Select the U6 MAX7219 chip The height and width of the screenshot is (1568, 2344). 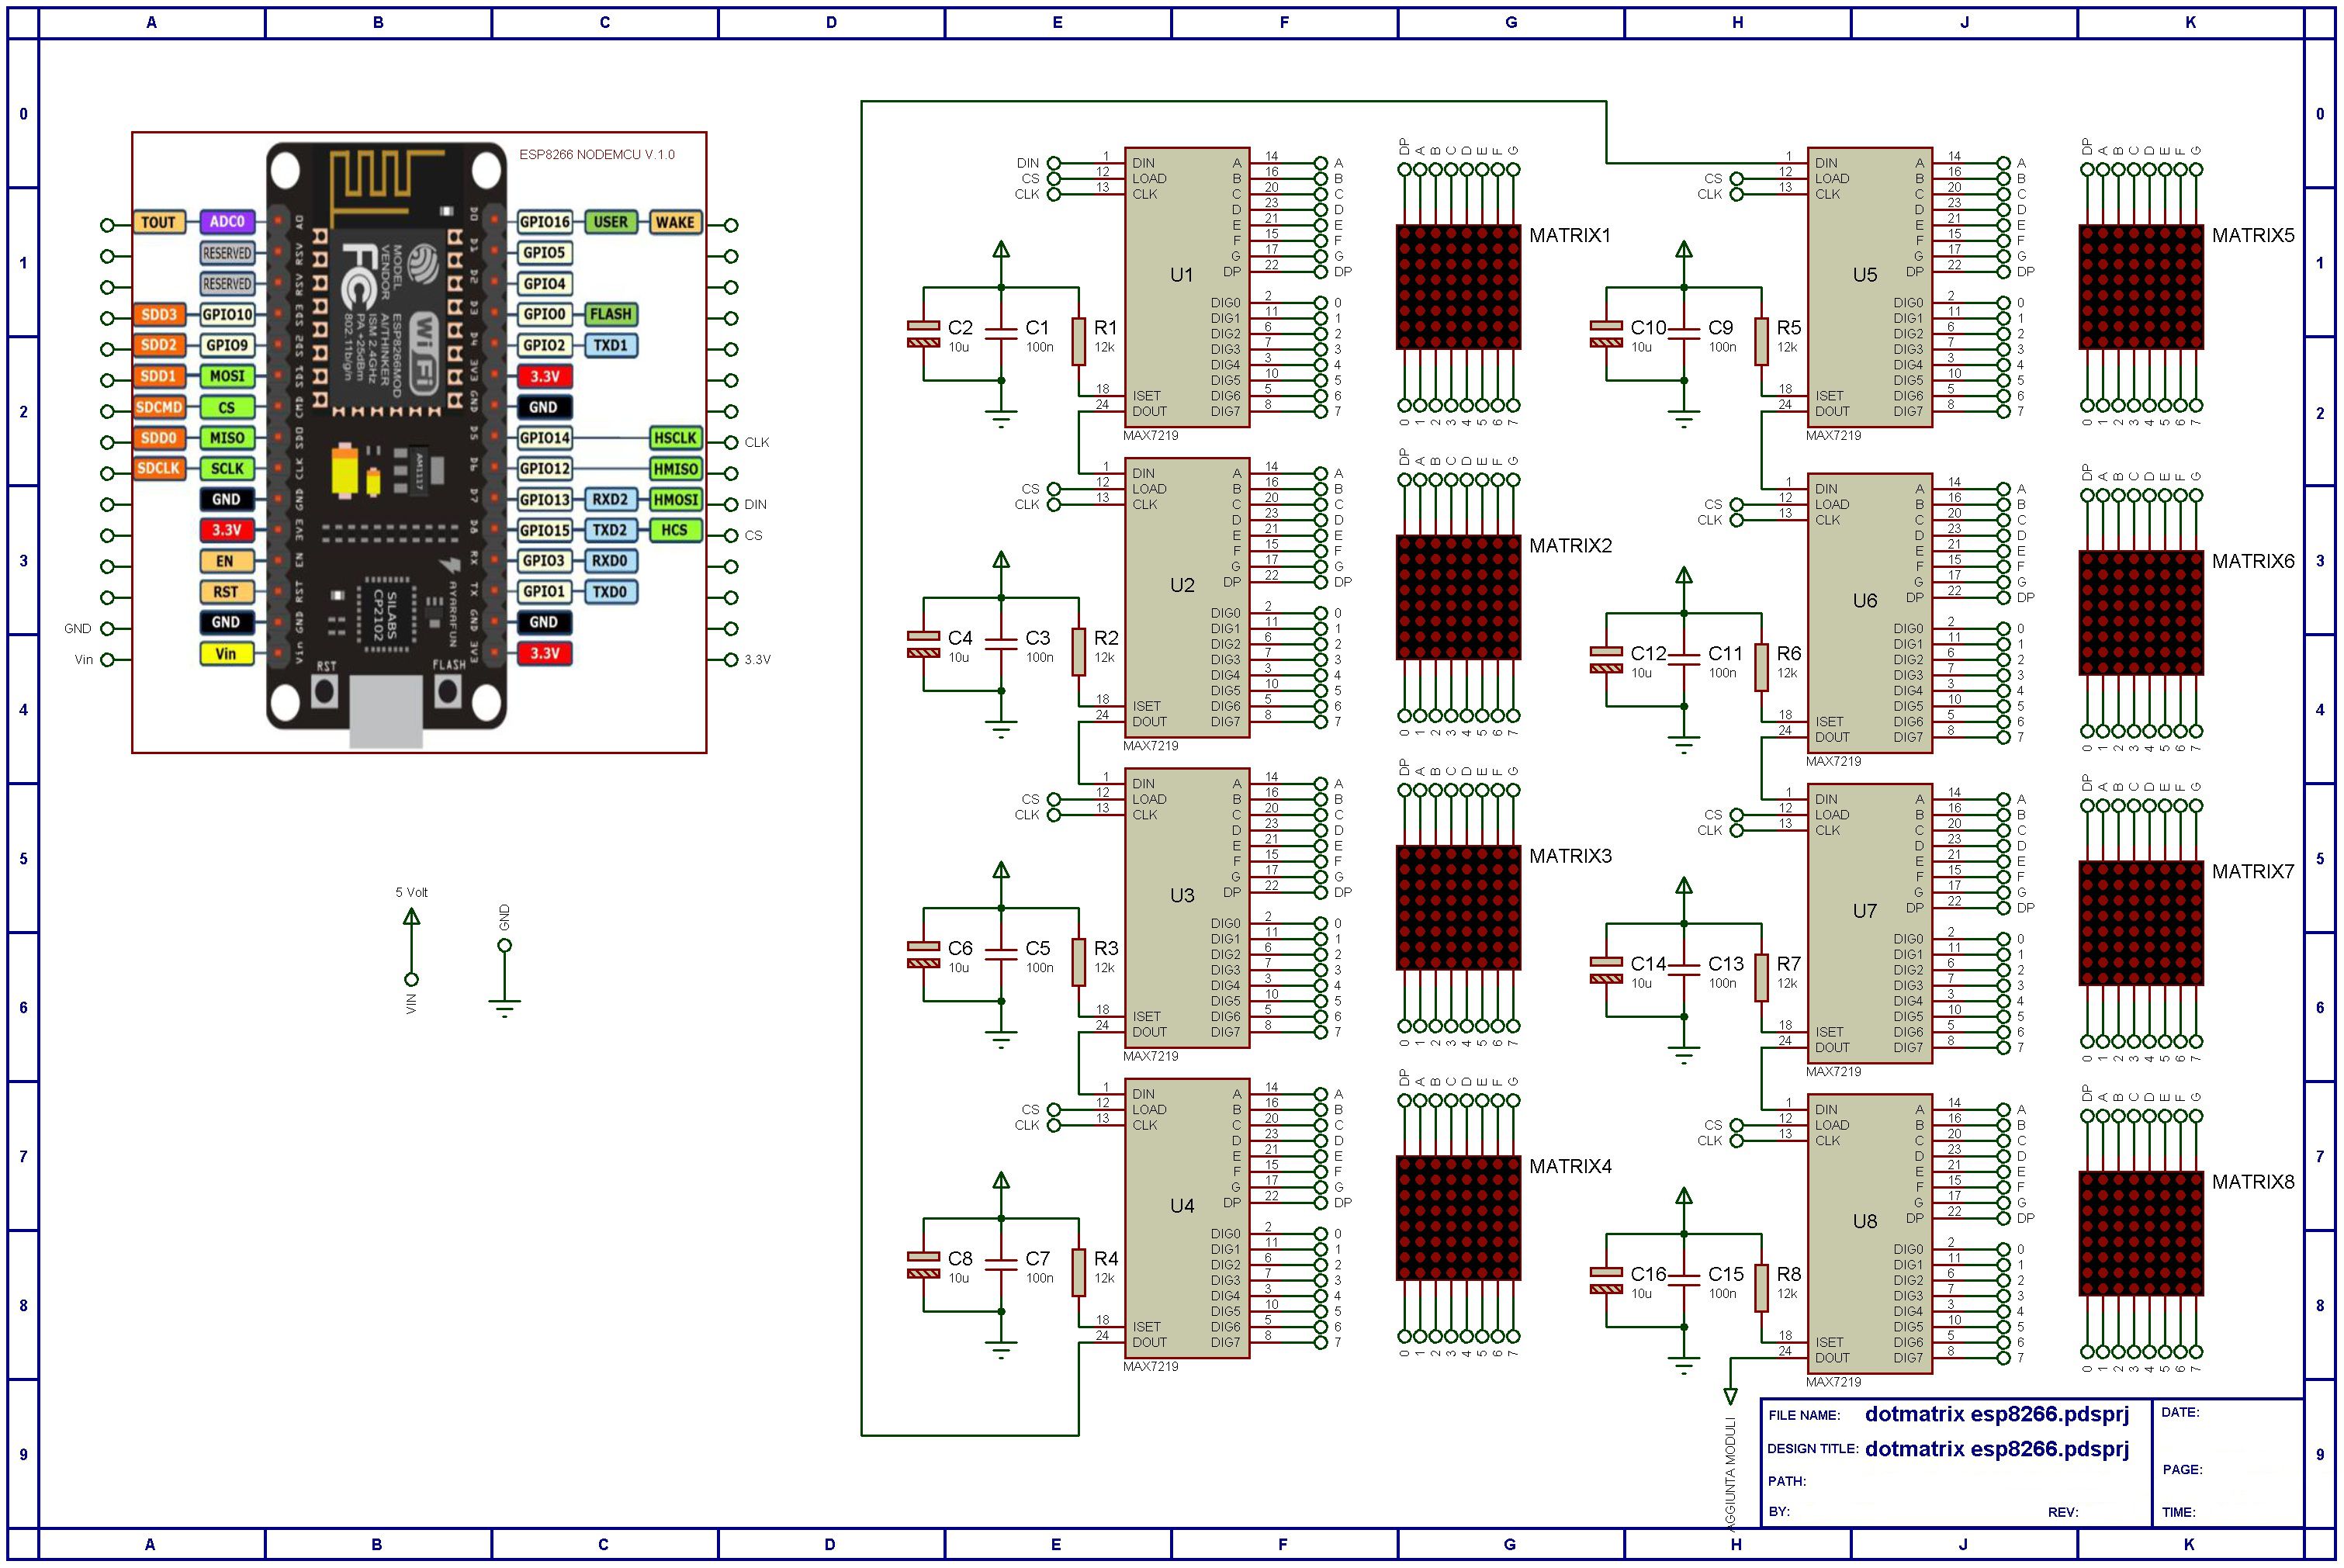[x=1869, y=613]
